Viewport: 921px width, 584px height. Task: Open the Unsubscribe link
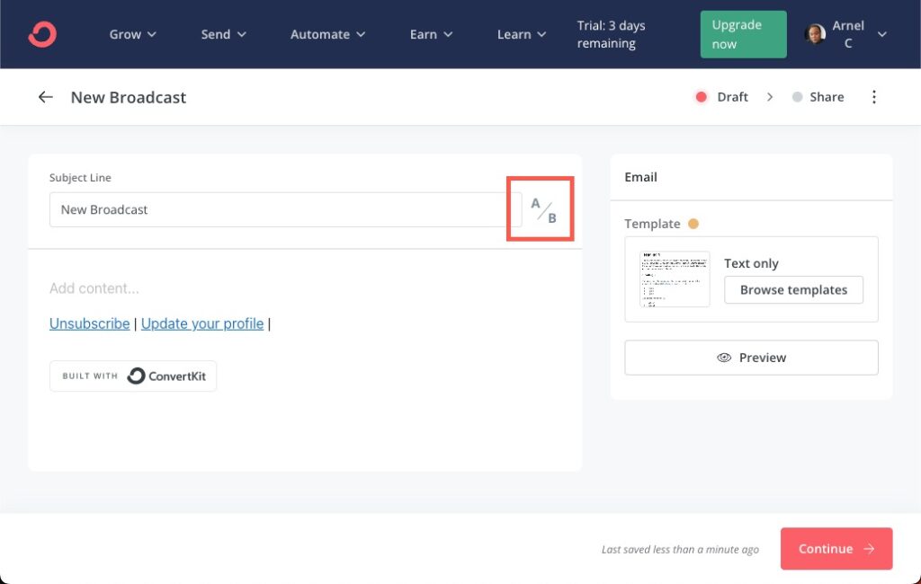pyautogui.click(x=89, y=323)
